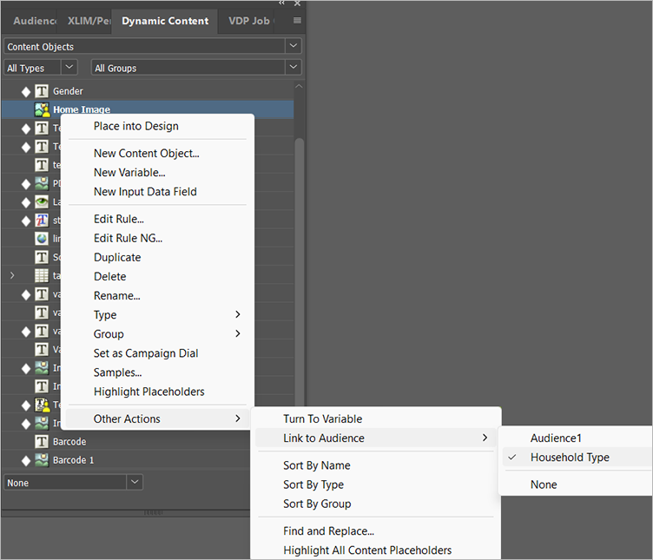The image size is (653, 560).
Task: Choose Highlight All Content Placeholders
Action: coord(367,550)
